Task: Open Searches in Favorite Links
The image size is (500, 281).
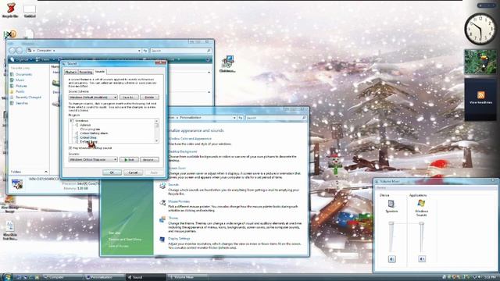Action: click(22, 103)
